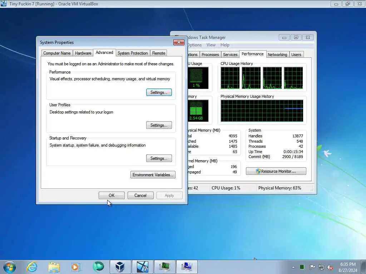Open Services tab in Task Manager
The image size is (366, 274).
[230, 55]
